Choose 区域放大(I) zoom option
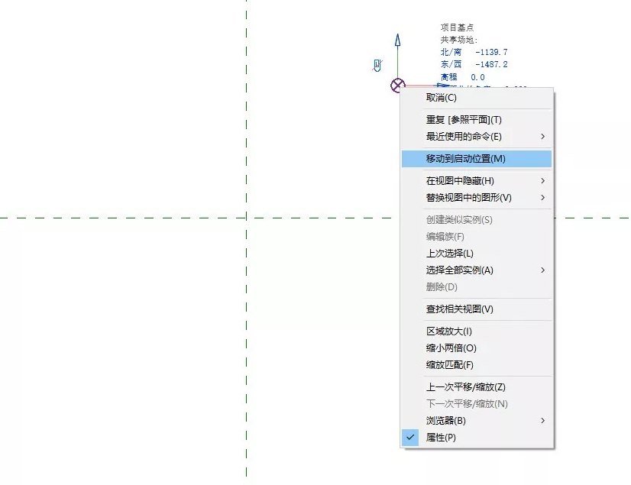 click(x=477, y=331)
